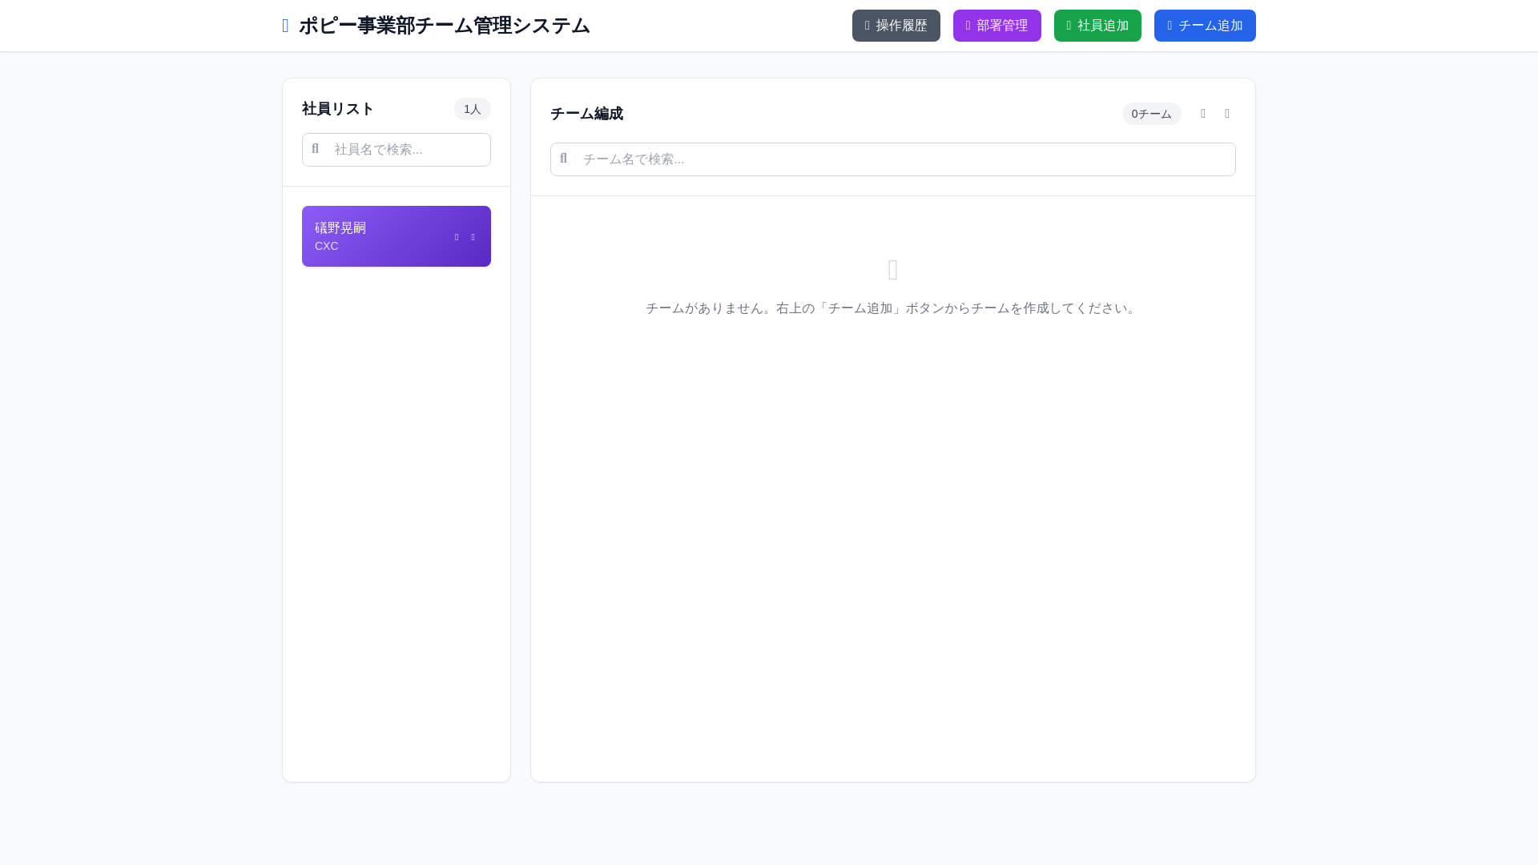Open the 操作履歴 history panel

coord(896,26)
